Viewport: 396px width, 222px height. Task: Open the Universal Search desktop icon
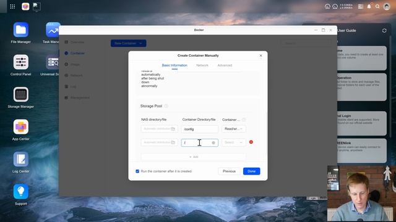[53, 62]
